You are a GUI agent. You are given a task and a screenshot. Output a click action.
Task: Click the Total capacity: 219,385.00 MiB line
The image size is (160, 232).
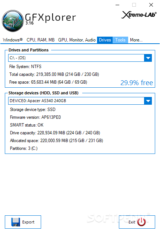[x=54, y=74]
